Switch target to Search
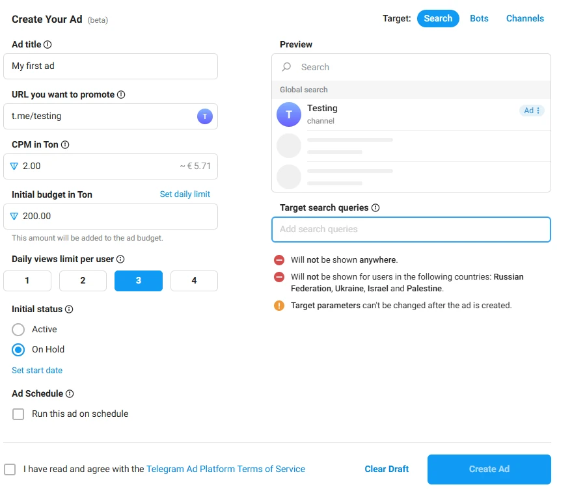This screenshot has width=572, height=502. [x=438, y=19]
